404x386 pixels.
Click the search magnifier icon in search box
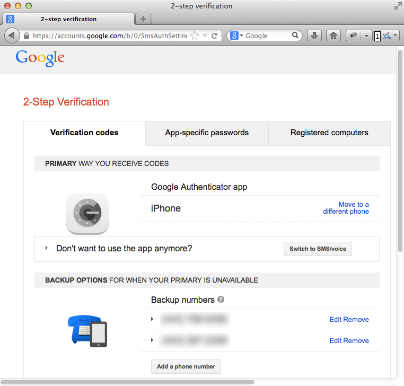tap(296, 36)
